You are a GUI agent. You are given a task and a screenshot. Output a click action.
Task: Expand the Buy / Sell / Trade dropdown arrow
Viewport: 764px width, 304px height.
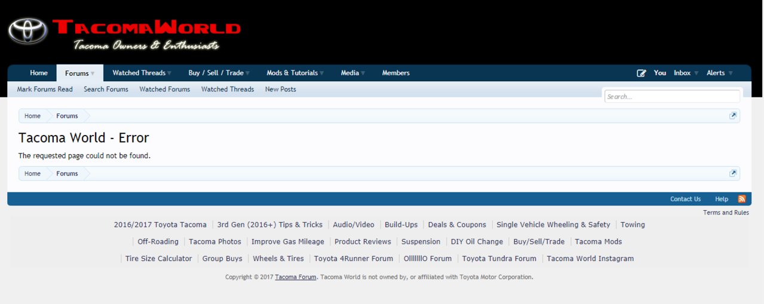[247, 73]
